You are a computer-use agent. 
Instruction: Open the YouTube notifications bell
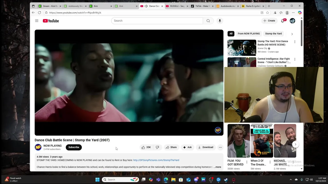pyautogui.click(x=283, y=21)
